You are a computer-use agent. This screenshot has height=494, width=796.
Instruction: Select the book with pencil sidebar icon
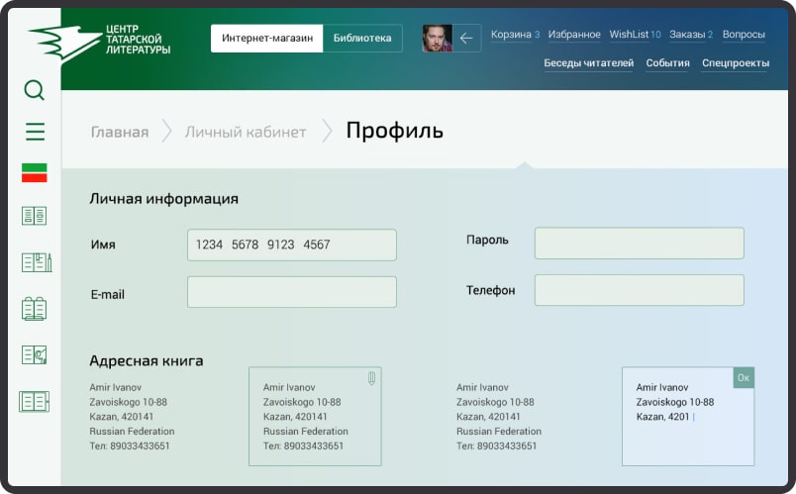(x=36, y=262)
